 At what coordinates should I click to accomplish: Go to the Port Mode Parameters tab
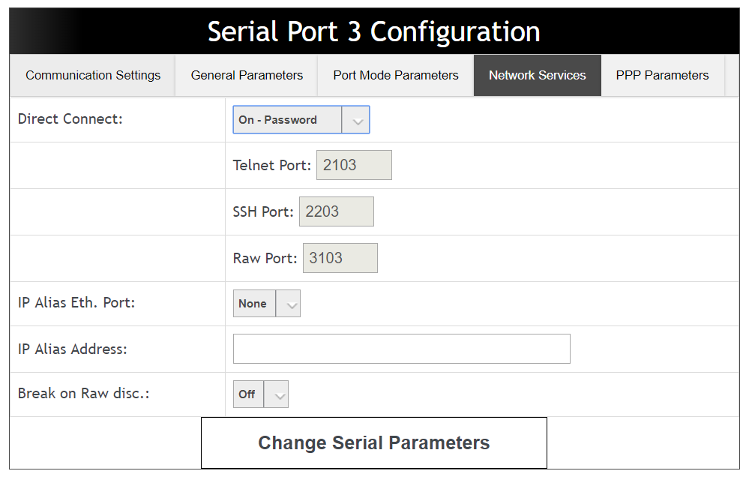tap(396, 75)
